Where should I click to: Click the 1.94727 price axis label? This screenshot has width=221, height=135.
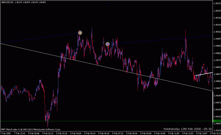click(x=217, y=60)
